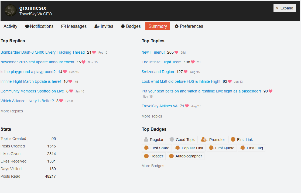Open the First Share badge
Screen dimensions: 301x193
[157, 148]
